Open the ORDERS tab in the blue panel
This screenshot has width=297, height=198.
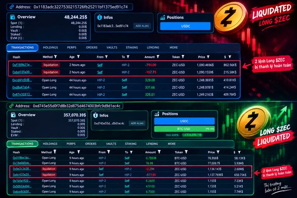(x=92, y=48)
